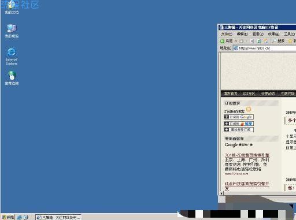The image size is (296, 220).
Task: Click the www.701sou.com ad URL text
Action: pyautogui.click(x=236, y=174)
